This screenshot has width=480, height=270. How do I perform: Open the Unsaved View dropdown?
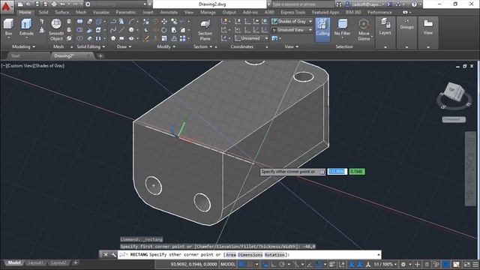point(292,30)
